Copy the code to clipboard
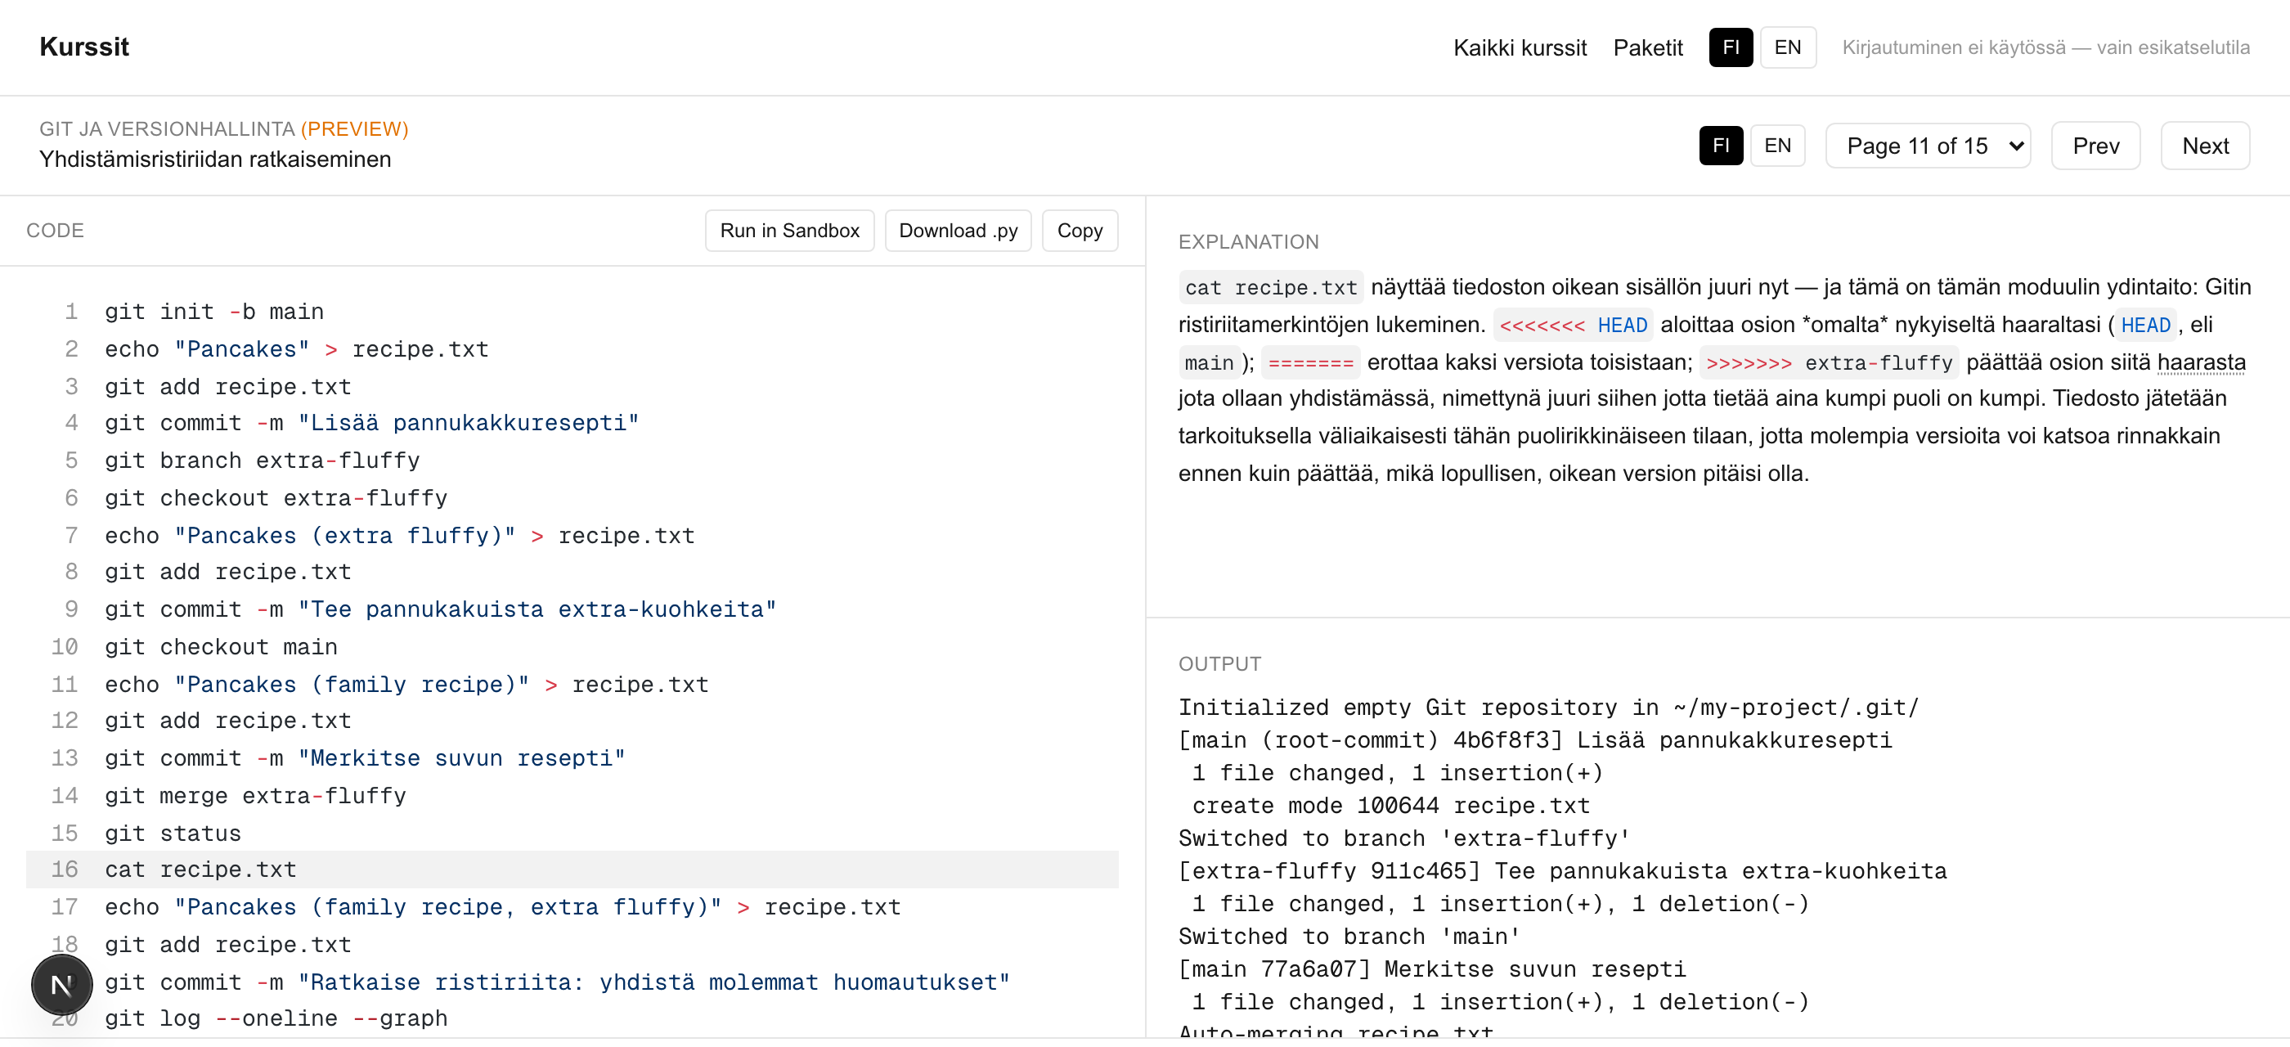Viewport: 2290px width, 1047px height. point(1080,231)
